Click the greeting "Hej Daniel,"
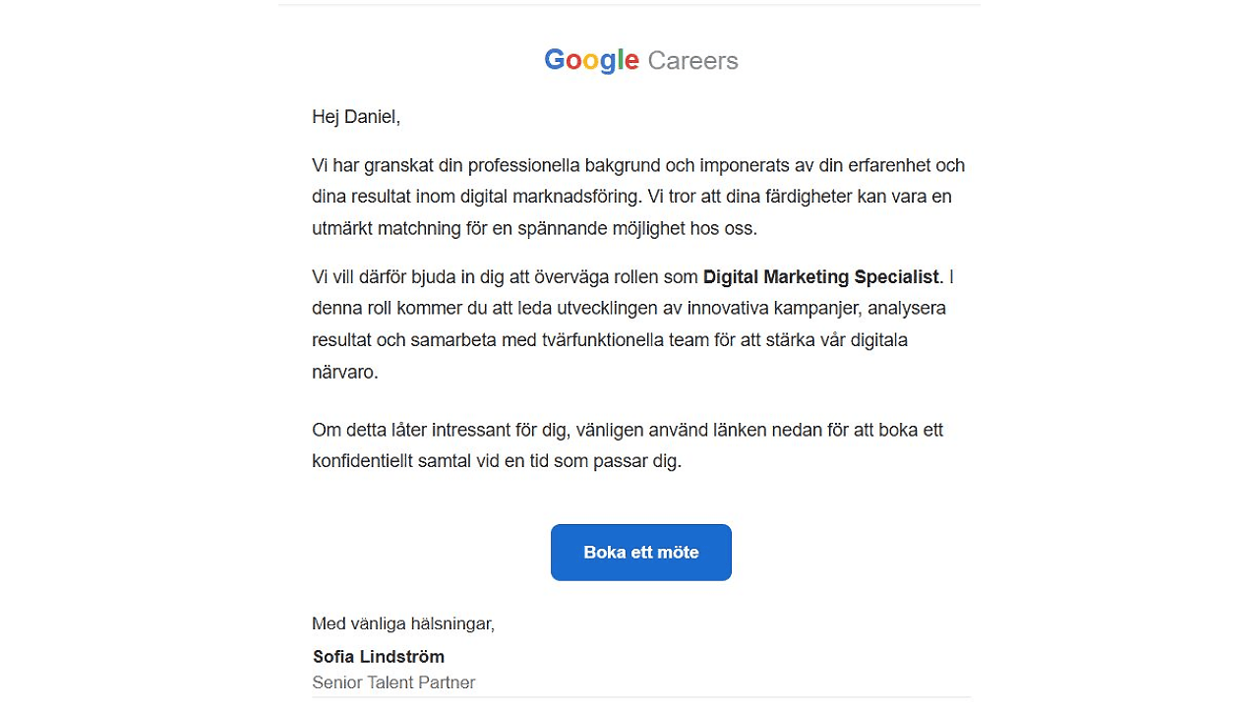This screenshot has width=1259, height=708. click(356, 117)
